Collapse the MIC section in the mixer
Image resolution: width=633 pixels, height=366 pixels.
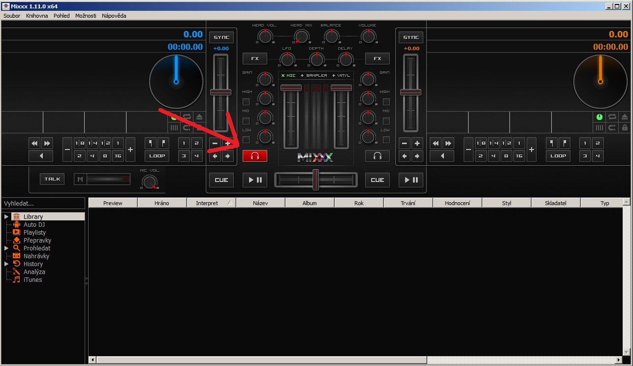[288, 75]
